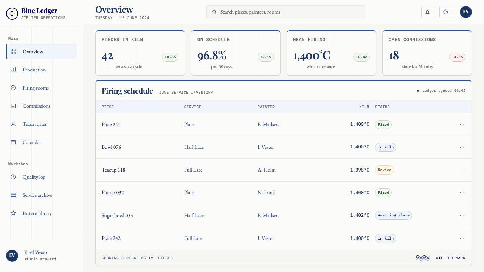The height and width of the screenshot is (272, 484).
Task: Click the KILN column header
Action: pyautogui.click(x=364, y=107)
